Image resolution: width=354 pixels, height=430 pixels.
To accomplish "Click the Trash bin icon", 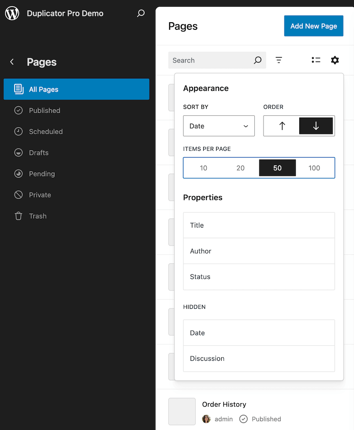I will [18, 216].
